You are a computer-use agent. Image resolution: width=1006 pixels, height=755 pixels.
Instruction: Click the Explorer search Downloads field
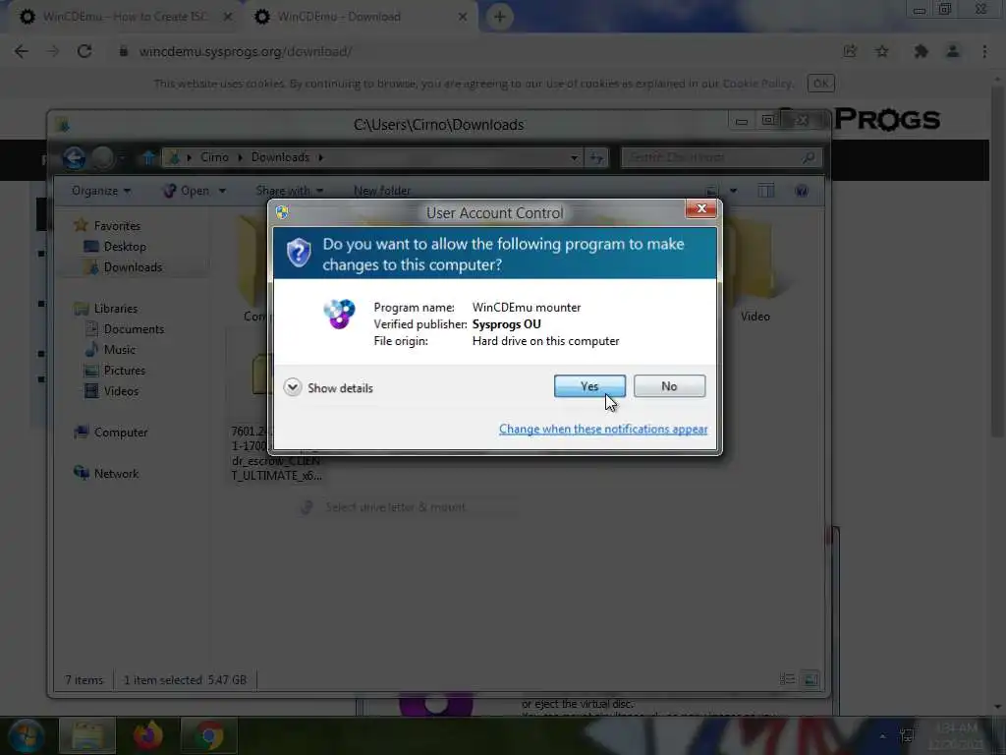722,157
